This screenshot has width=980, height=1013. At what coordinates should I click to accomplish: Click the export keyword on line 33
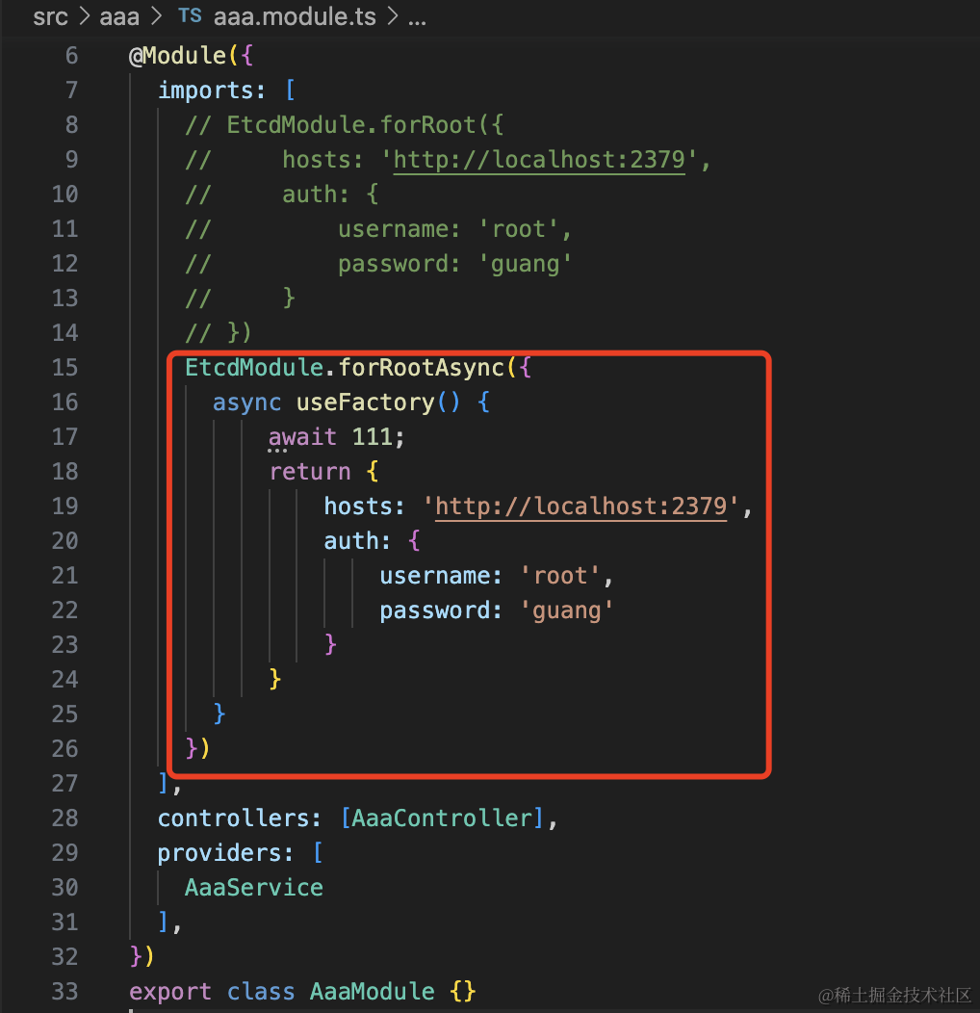170,991
